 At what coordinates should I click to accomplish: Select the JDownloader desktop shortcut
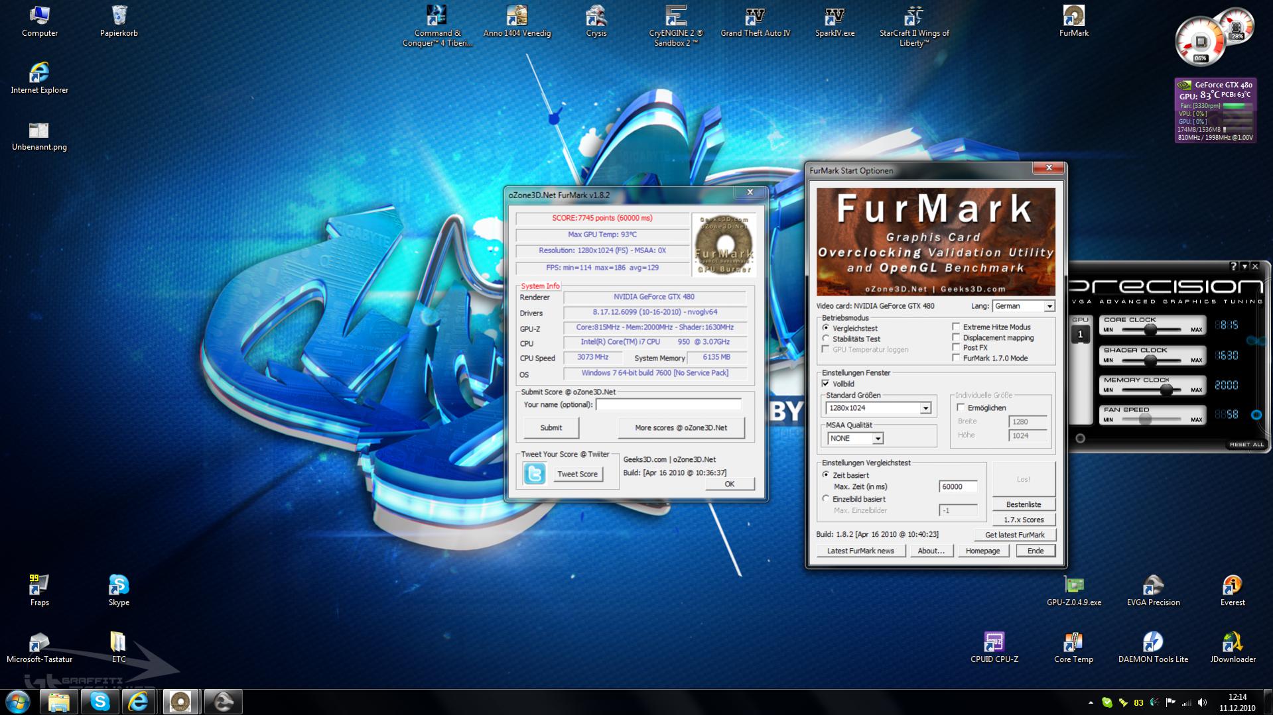pos(1233,647)
